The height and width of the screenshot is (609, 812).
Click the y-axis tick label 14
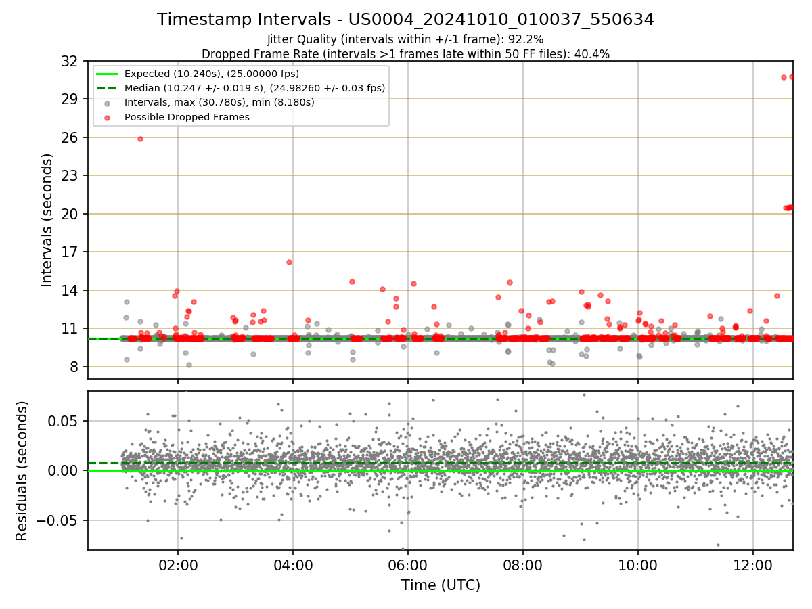click(70, 290)
